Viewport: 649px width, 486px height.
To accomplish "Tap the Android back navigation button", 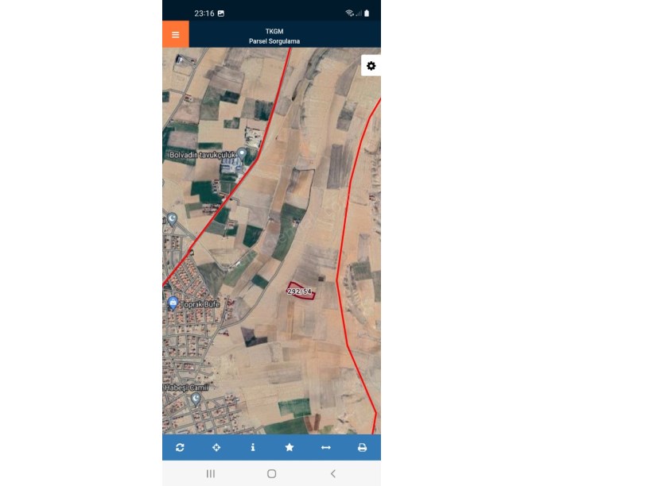I will pyautogui.click(x=333, y=473).
